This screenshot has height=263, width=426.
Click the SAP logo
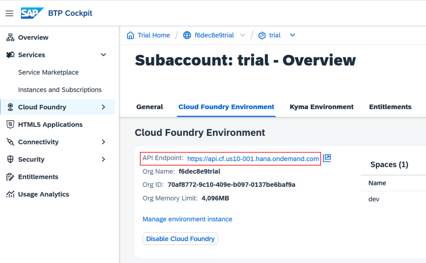click(32, 13)
